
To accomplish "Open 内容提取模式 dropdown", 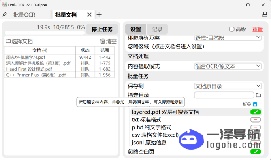I will (x=228, y=66).
